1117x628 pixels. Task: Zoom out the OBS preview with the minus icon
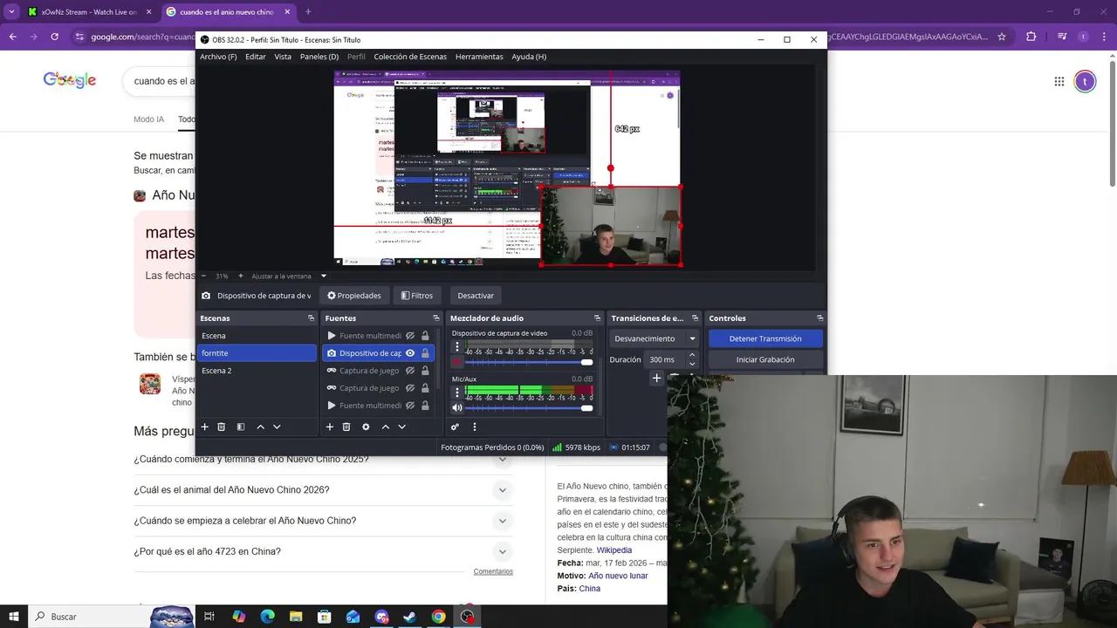pyautogui.click(x=203, y=276)
